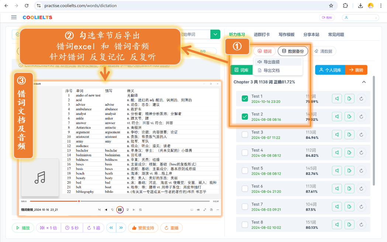The width and height of the screenshot is (387, 242).
Task: Click the pause button in audio player
Action: 120,210
